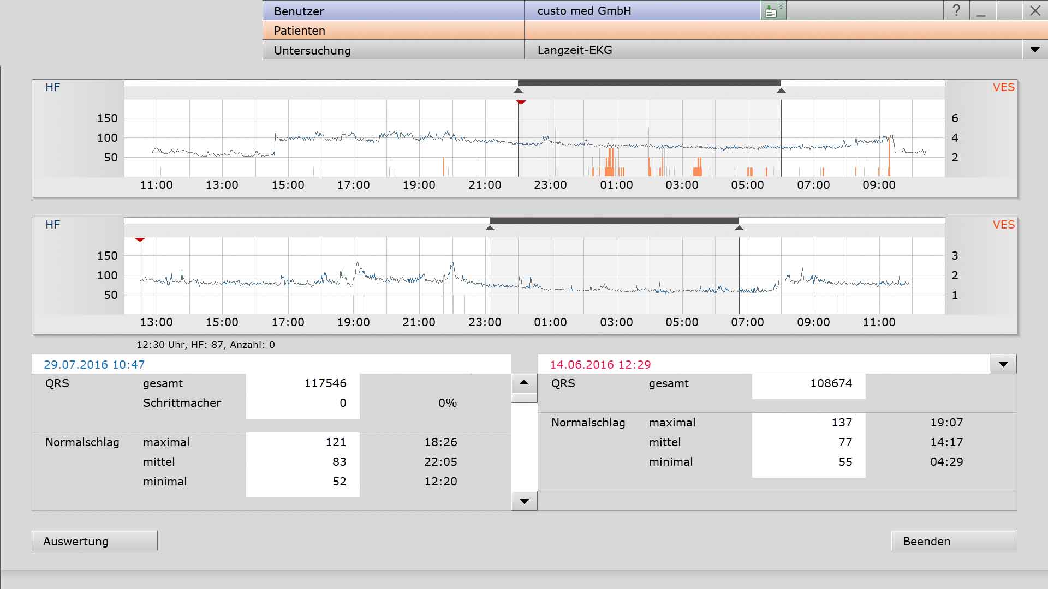
Task: Click the upper chart's dark time range bar
Action: click(x=650, y=83)
